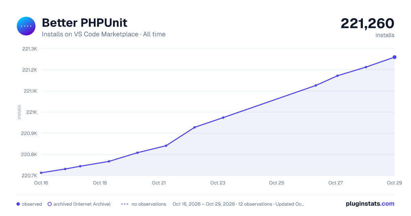This screenshot has width=411, height=216.
Task: Select the Oct 16 first data point
Action: click(41, 173)
